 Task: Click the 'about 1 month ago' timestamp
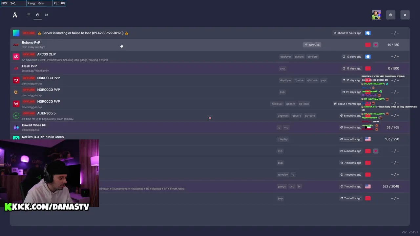347,104
